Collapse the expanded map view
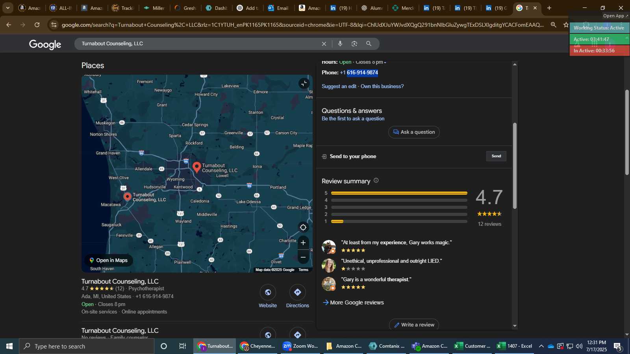 coord(304,83)
